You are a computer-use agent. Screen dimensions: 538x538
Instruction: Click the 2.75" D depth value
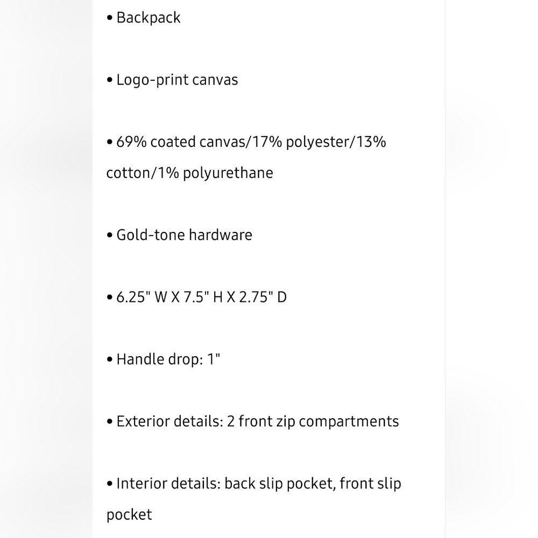coord(263,297)
